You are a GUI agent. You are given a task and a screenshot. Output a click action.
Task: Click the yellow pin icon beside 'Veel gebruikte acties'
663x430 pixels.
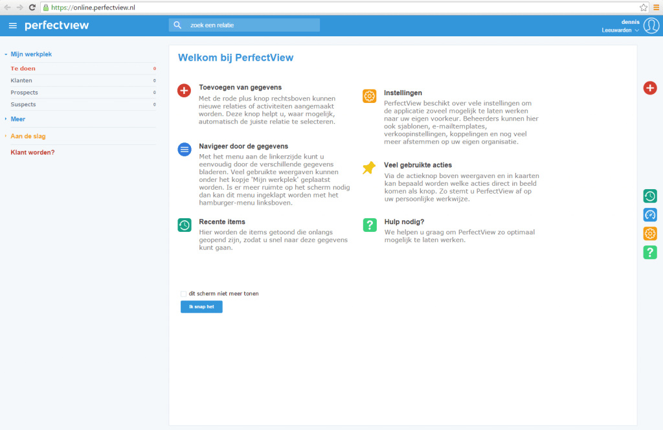[x=368, y=168]
